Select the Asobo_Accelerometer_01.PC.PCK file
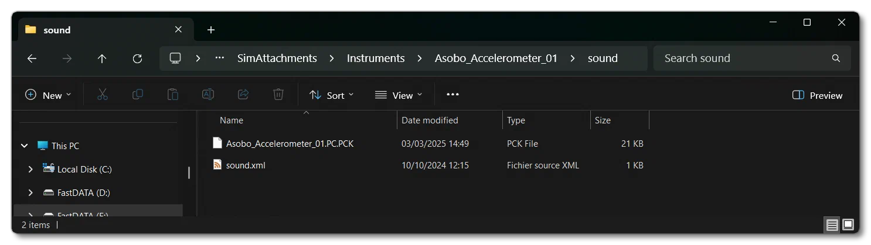871x245 pixels. tap(290, 143)
